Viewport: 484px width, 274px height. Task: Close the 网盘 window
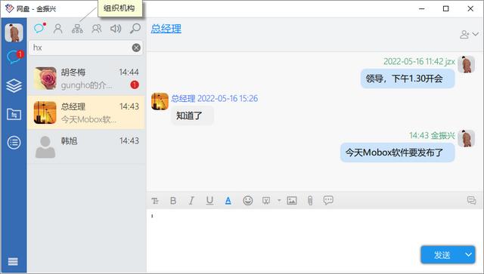[x=470, y=8]
